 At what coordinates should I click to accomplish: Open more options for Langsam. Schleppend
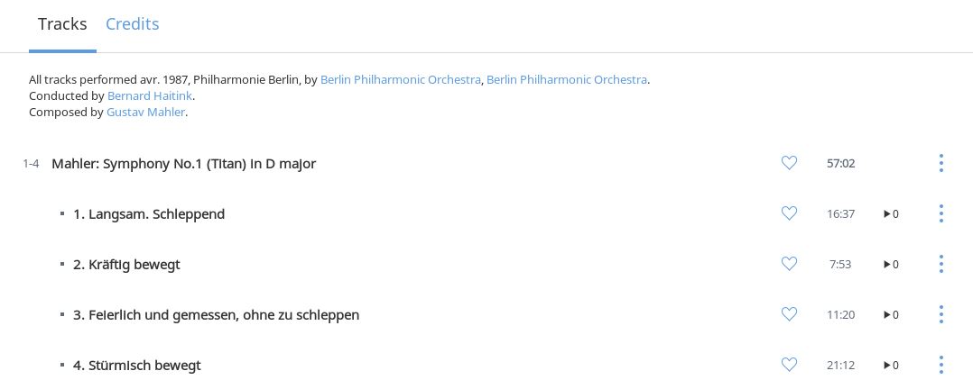click(941, 213)
